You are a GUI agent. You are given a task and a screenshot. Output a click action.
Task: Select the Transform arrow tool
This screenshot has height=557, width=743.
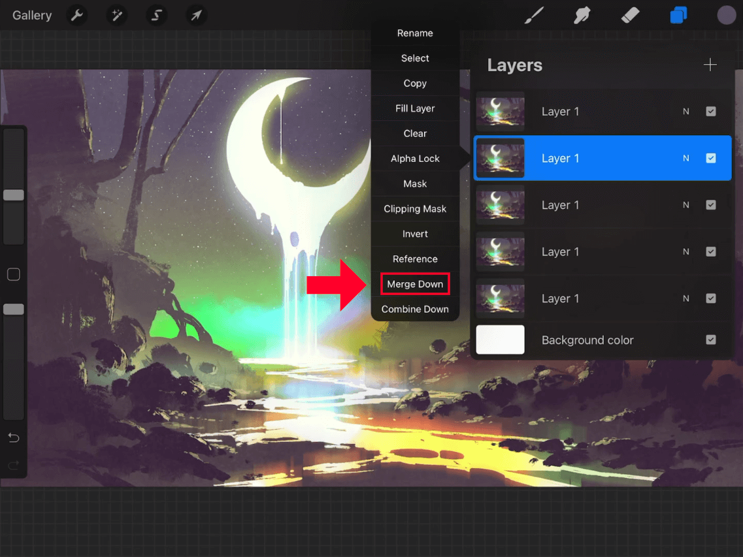tap(196, 14)
